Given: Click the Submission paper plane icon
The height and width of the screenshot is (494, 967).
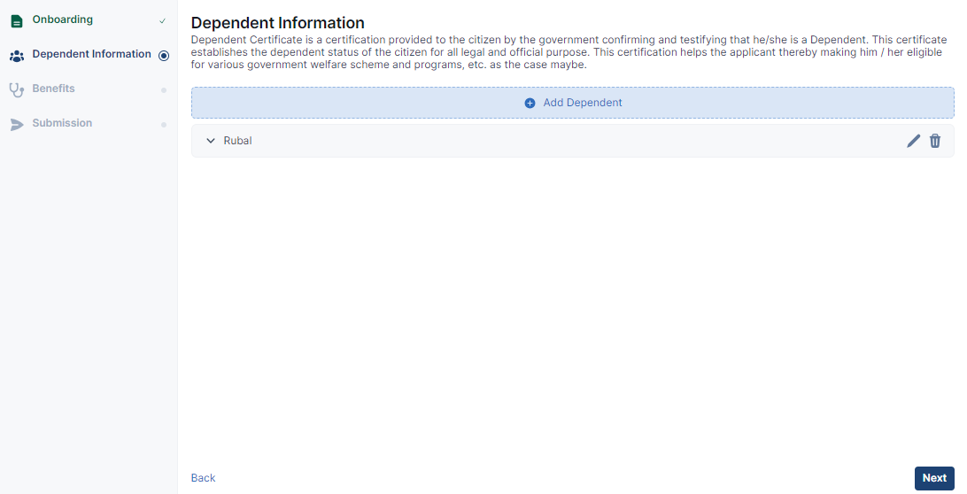Looking at the screenshot, I should (x=17, y=125).
